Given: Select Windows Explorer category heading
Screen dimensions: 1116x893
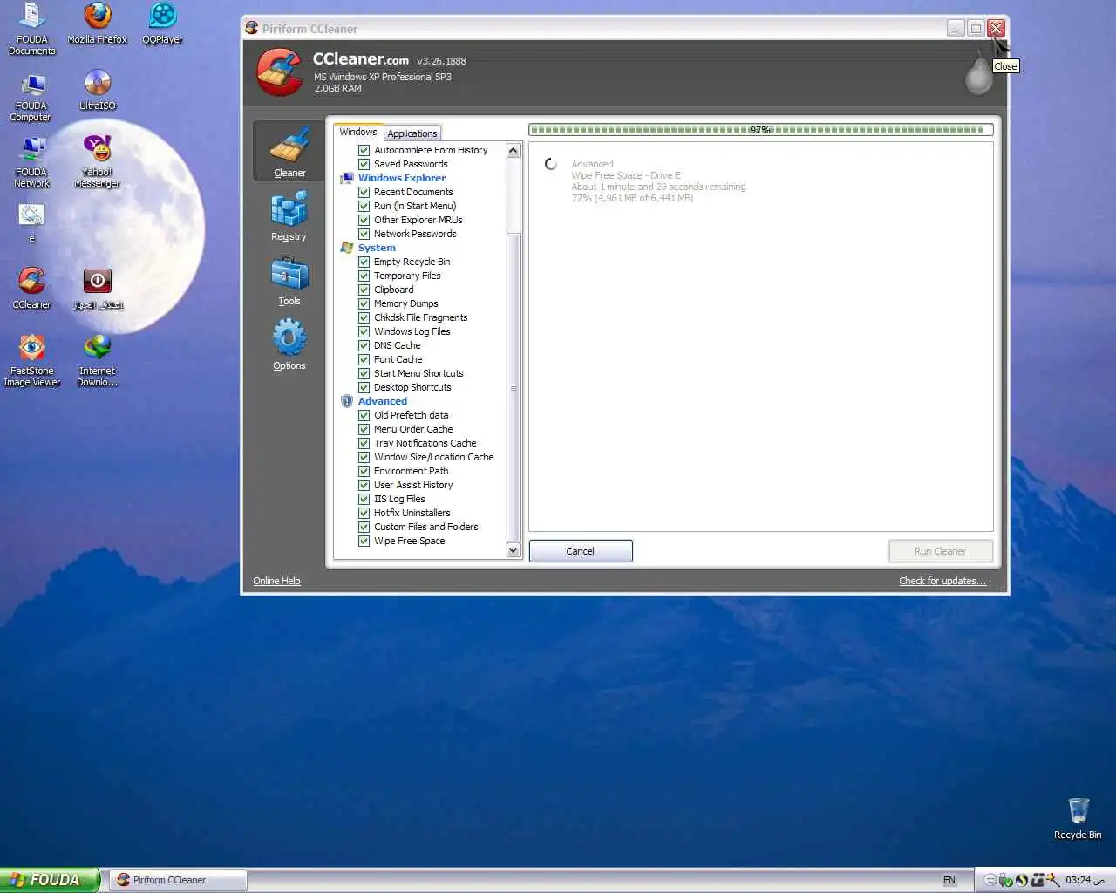Looking at the screenshot, I should 402,178.
